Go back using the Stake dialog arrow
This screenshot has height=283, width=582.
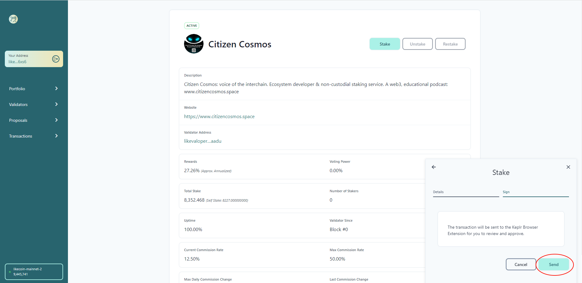[x=434, y=167]
